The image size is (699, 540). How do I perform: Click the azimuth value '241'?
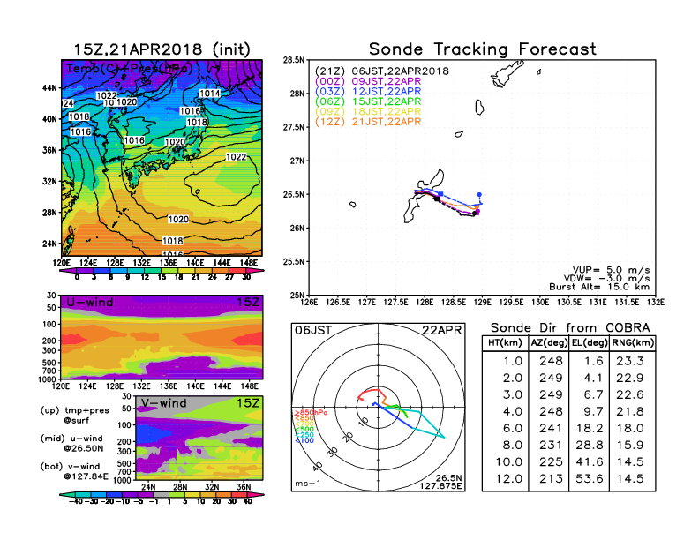coord(551,429)
